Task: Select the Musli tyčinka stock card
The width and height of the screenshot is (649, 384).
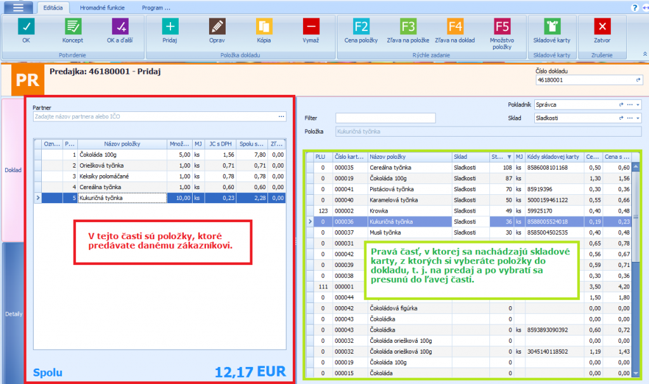Action: [x=469, y=232]
